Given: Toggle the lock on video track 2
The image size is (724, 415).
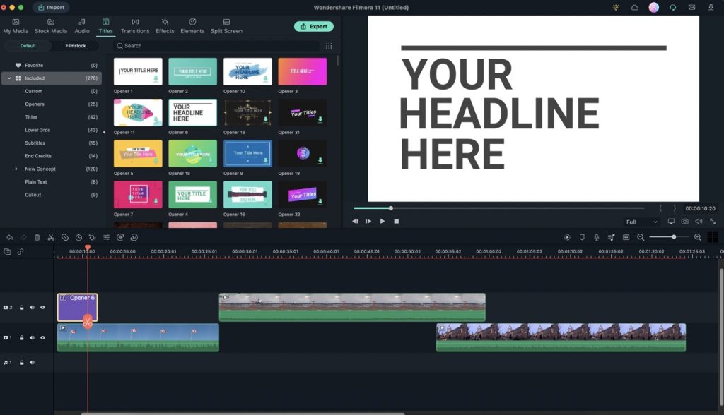Looking at the screenshot, I should 22,307.
